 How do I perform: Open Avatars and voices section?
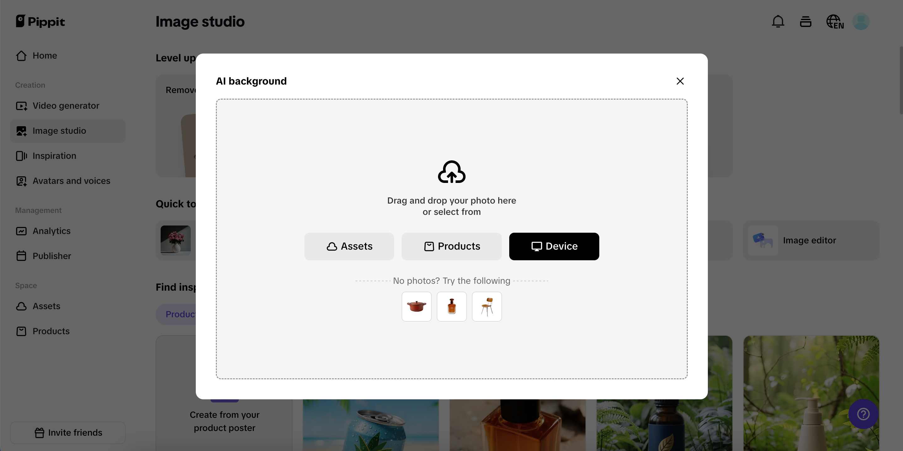(x=71, y=181)
